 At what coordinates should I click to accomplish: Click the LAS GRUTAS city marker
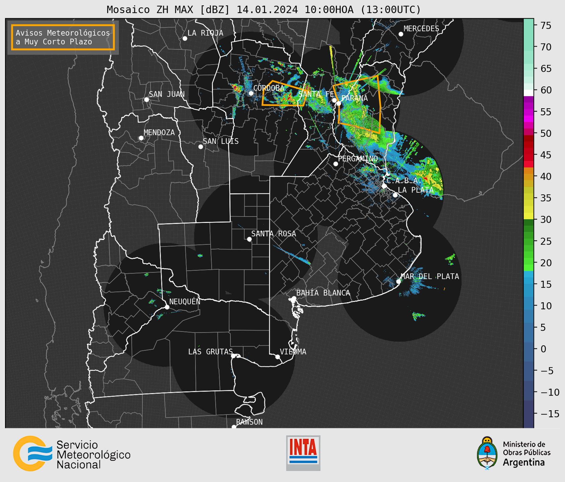point(233,356)
